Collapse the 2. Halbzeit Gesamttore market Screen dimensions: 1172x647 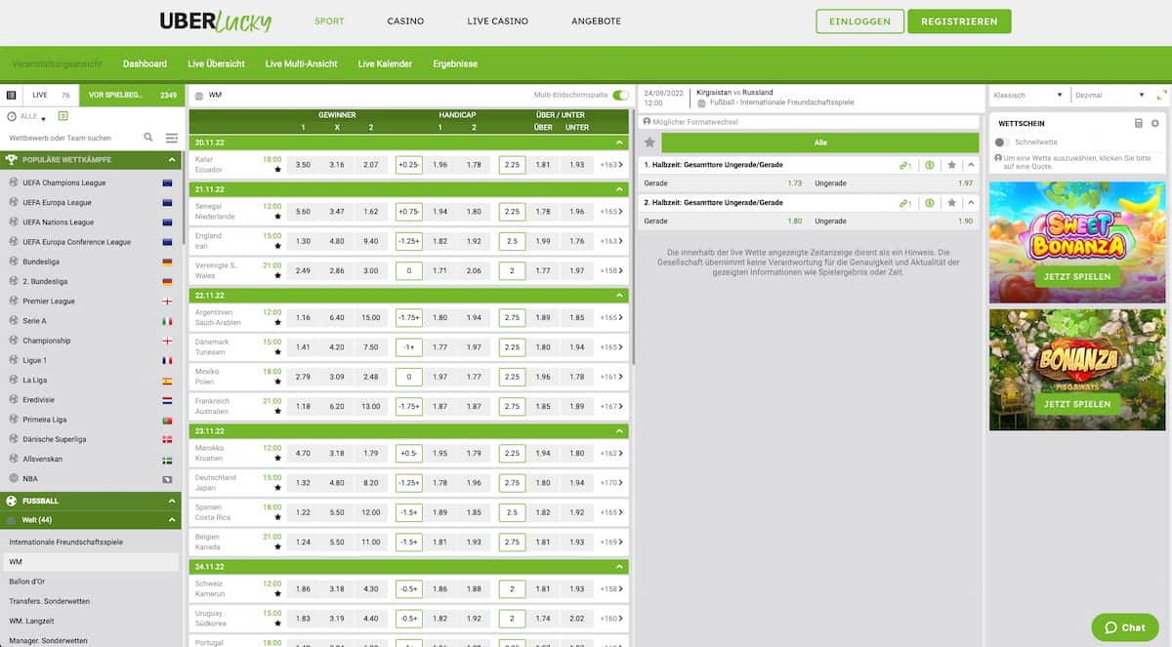pyautogui.click(x=970, y=203)
